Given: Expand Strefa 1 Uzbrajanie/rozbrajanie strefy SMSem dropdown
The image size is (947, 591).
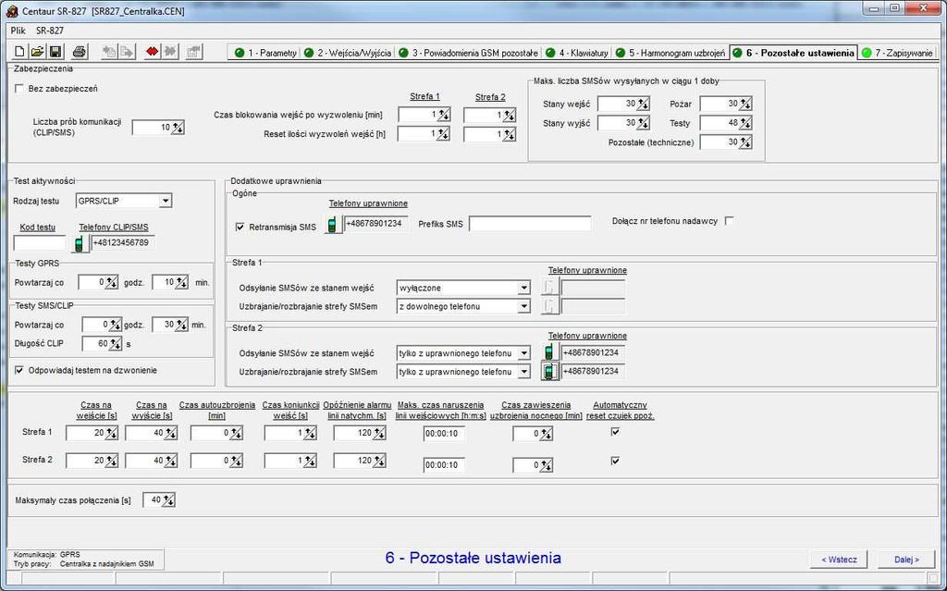Looking at the screenshot, I should pos(523,306).
